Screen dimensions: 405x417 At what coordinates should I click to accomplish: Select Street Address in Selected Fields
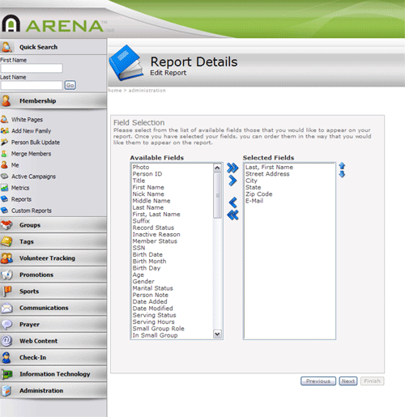[x=289, y=174]
